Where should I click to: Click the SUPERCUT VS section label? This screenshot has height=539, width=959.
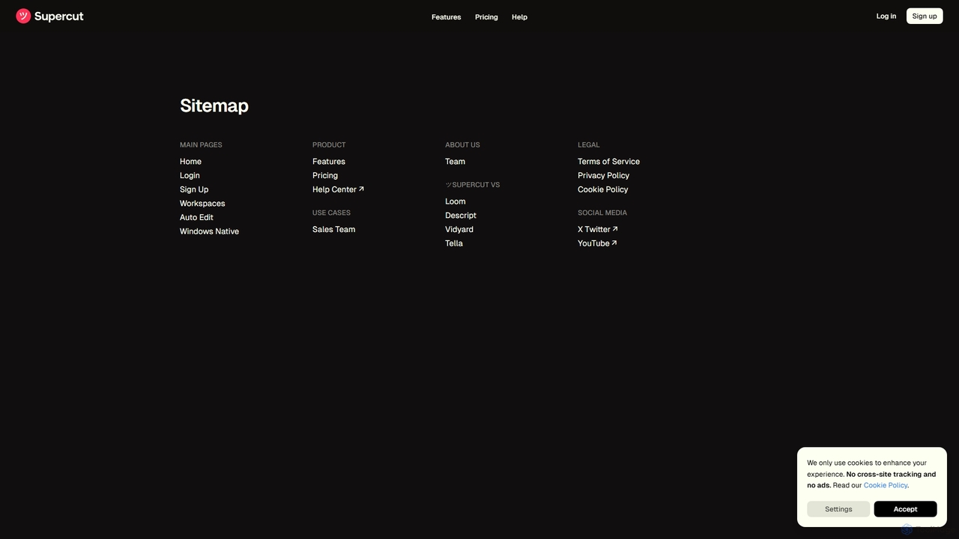pos(473,185)
